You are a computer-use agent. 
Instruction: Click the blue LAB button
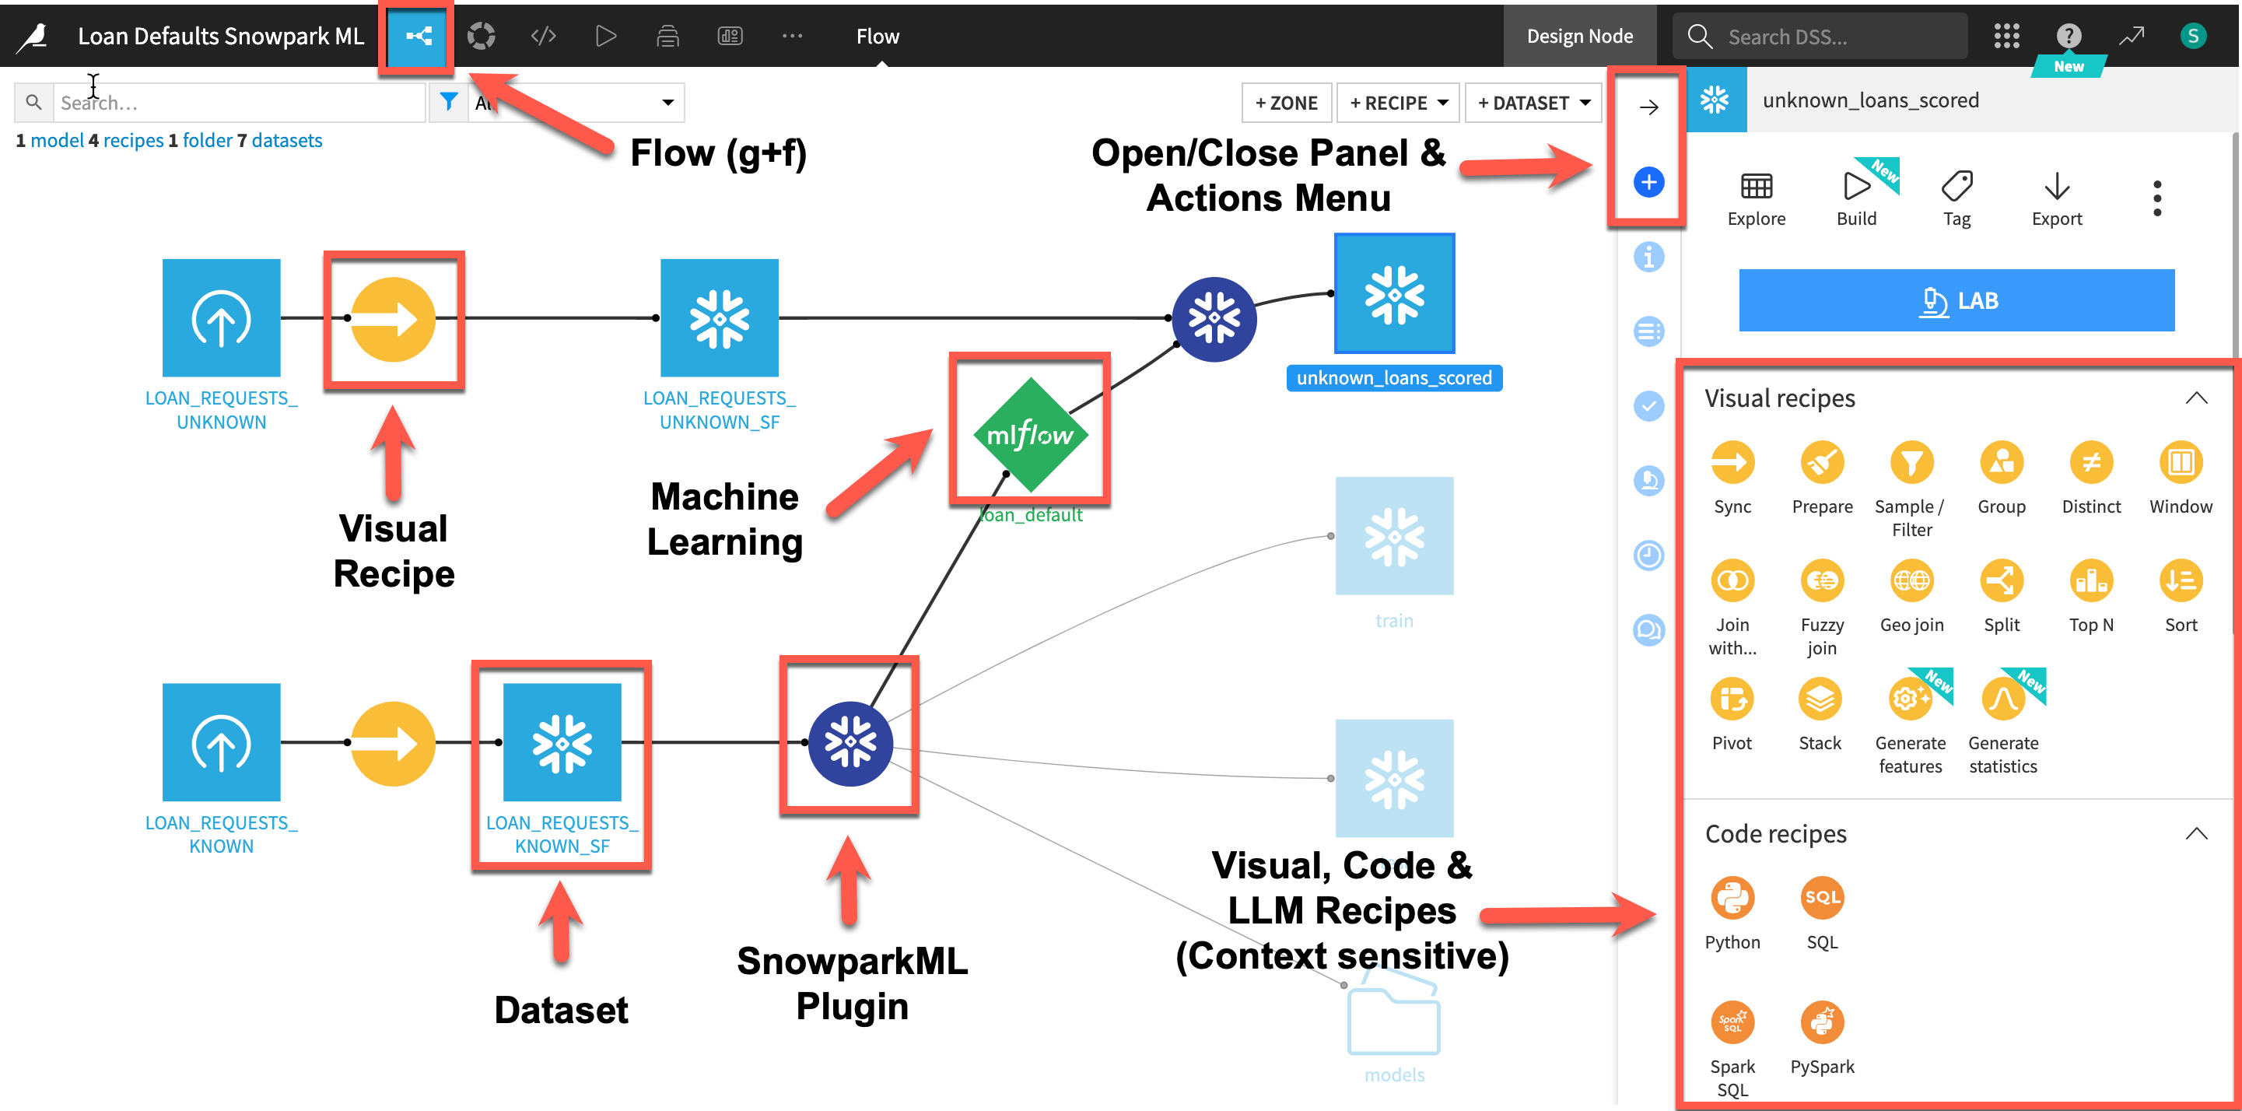[x=1956, y=301]
